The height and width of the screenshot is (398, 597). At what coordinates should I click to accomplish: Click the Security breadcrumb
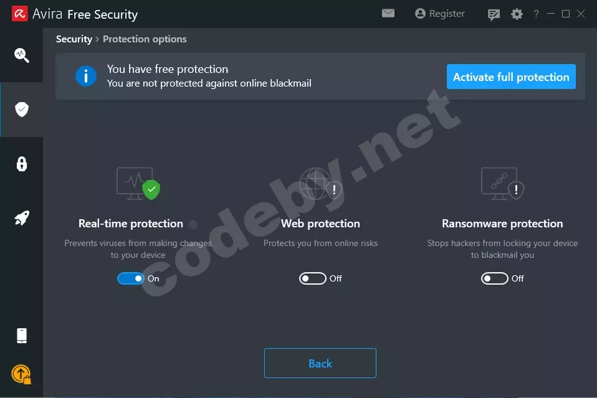pos(74,39)
